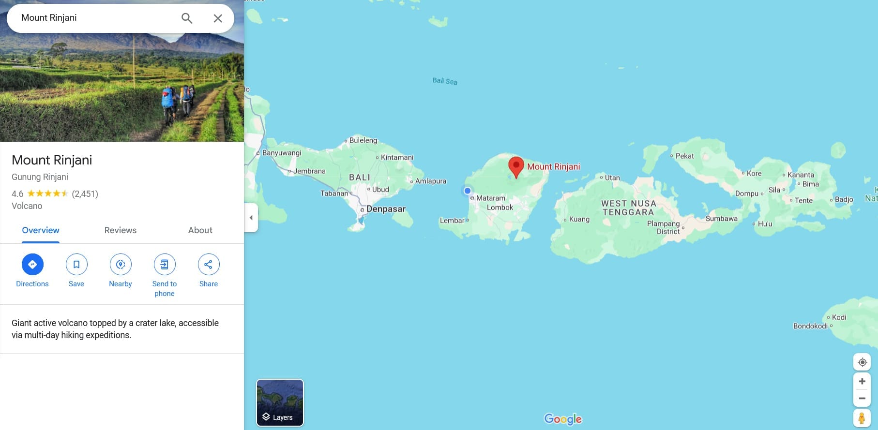The height and width of the screenshot is (430, 878).
Task: Zoom in on the map
Action: [862, 381]
